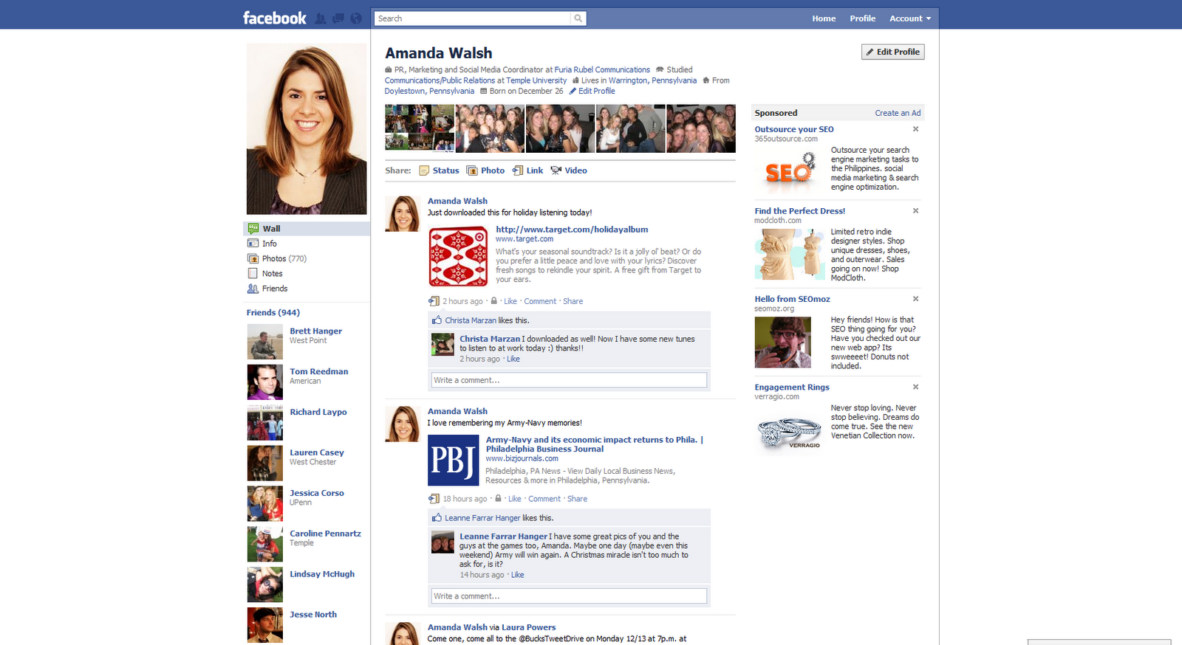Click the Friends icon in sidebar
1182x645 pixels.
pos(253,289)
